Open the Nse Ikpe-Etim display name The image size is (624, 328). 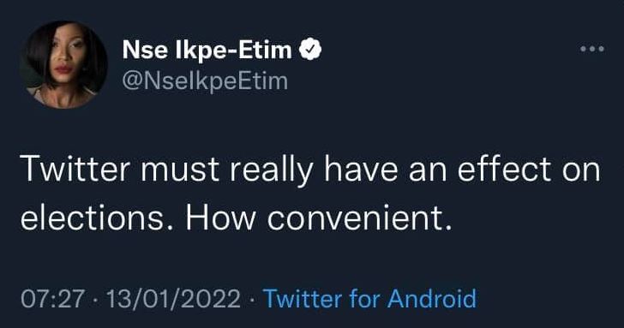coord(207,51)
